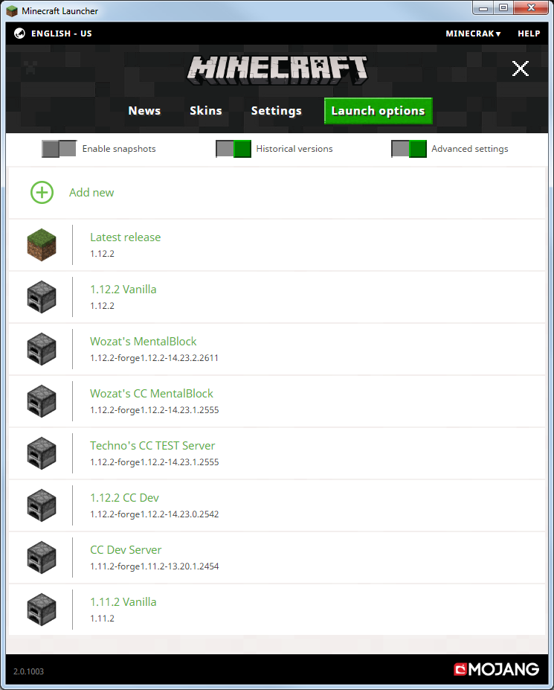Image resolution: width=554 pixels, height=690 pixels.
Task: Click the Enable snapshots label
Action: (119, 149)
